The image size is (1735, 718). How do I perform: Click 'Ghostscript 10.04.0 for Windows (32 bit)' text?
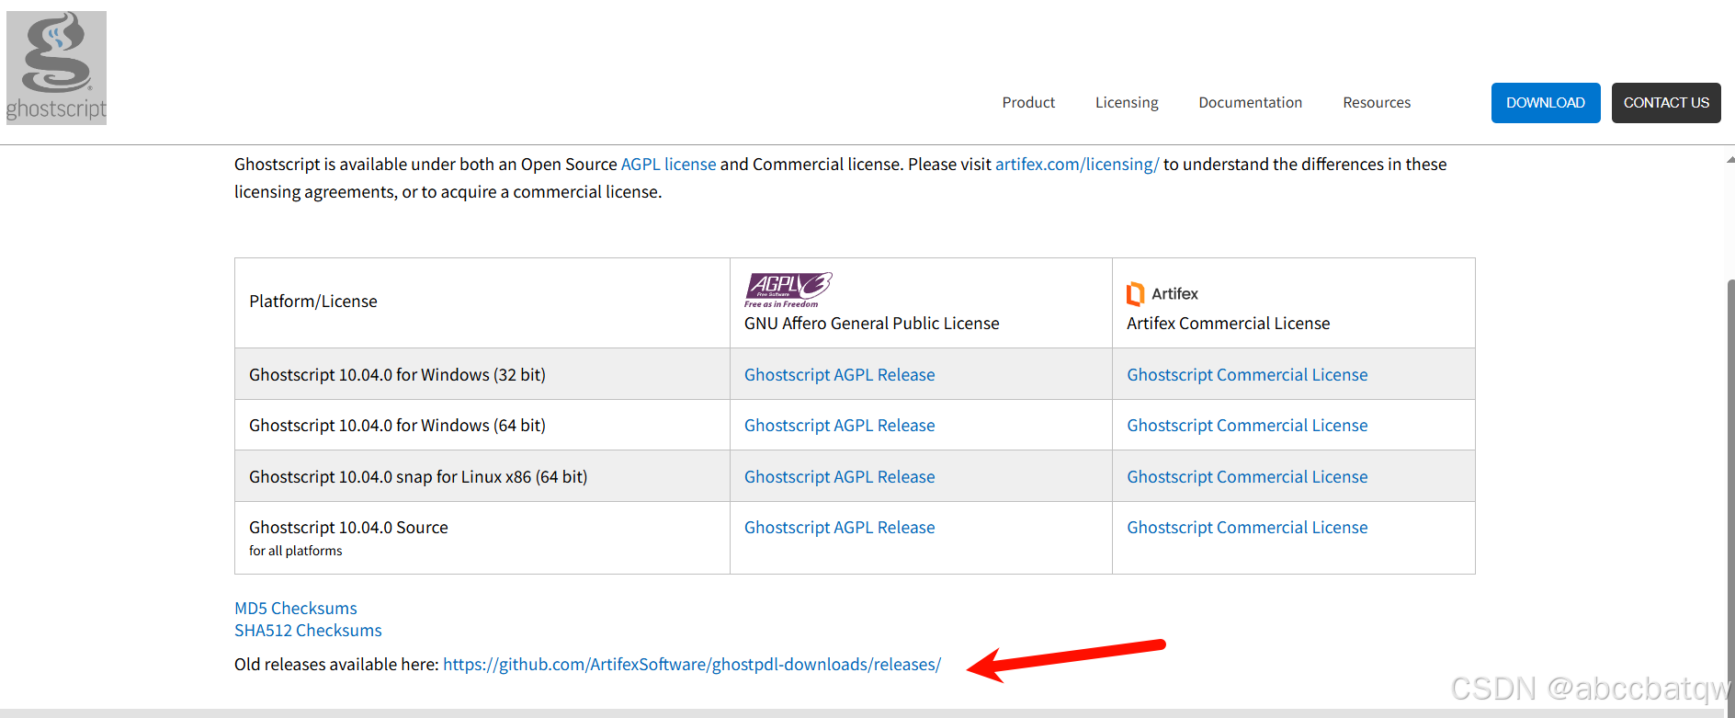(x=397, y=375)
